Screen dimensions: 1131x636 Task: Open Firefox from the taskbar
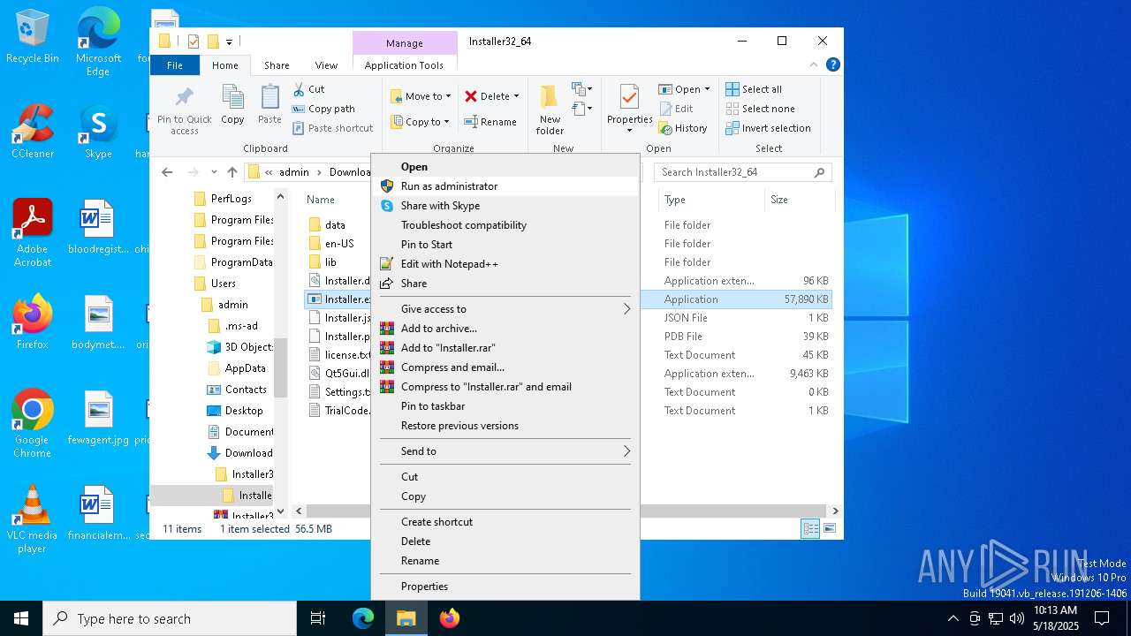coord(450,618)
